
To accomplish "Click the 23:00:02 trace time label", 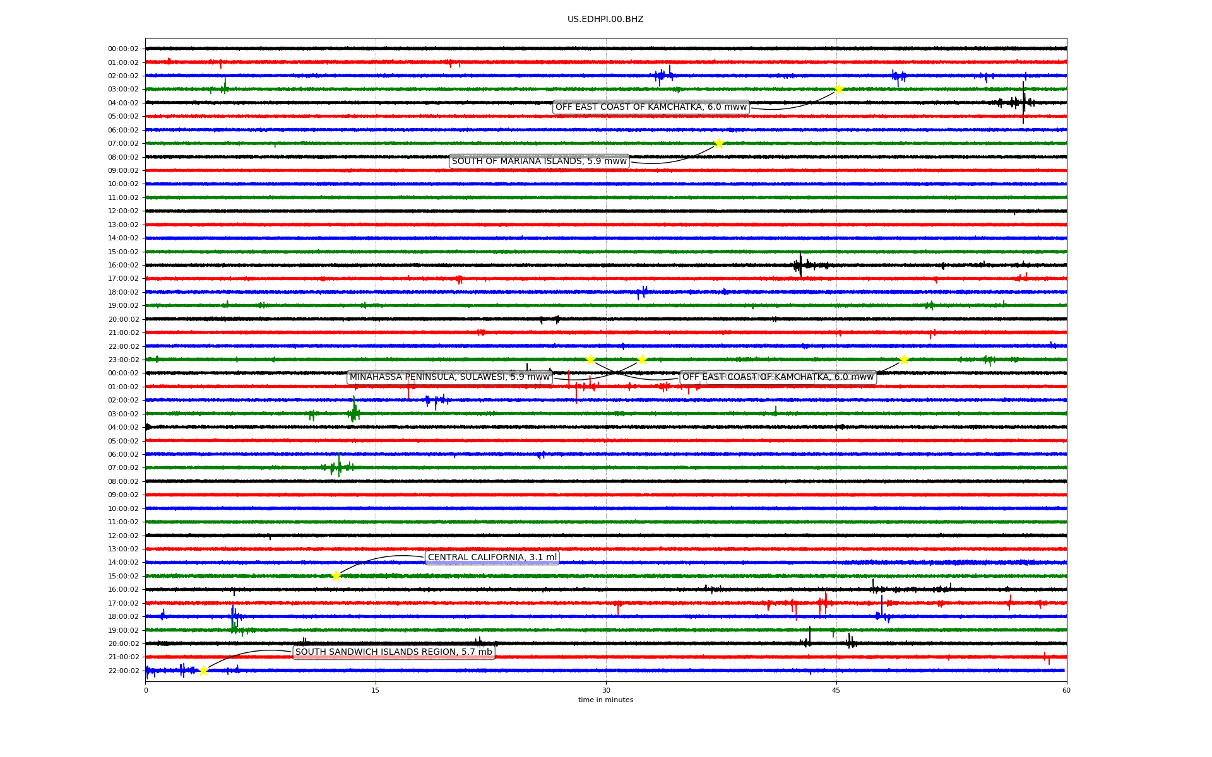I will point(123,360).
